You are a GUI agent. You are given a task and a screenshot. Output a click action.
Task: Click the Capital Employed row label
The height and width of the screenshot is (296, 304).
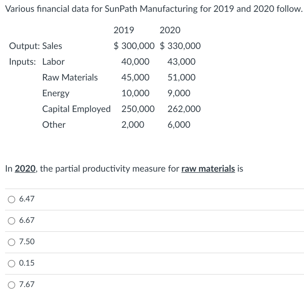pos(77,109)
